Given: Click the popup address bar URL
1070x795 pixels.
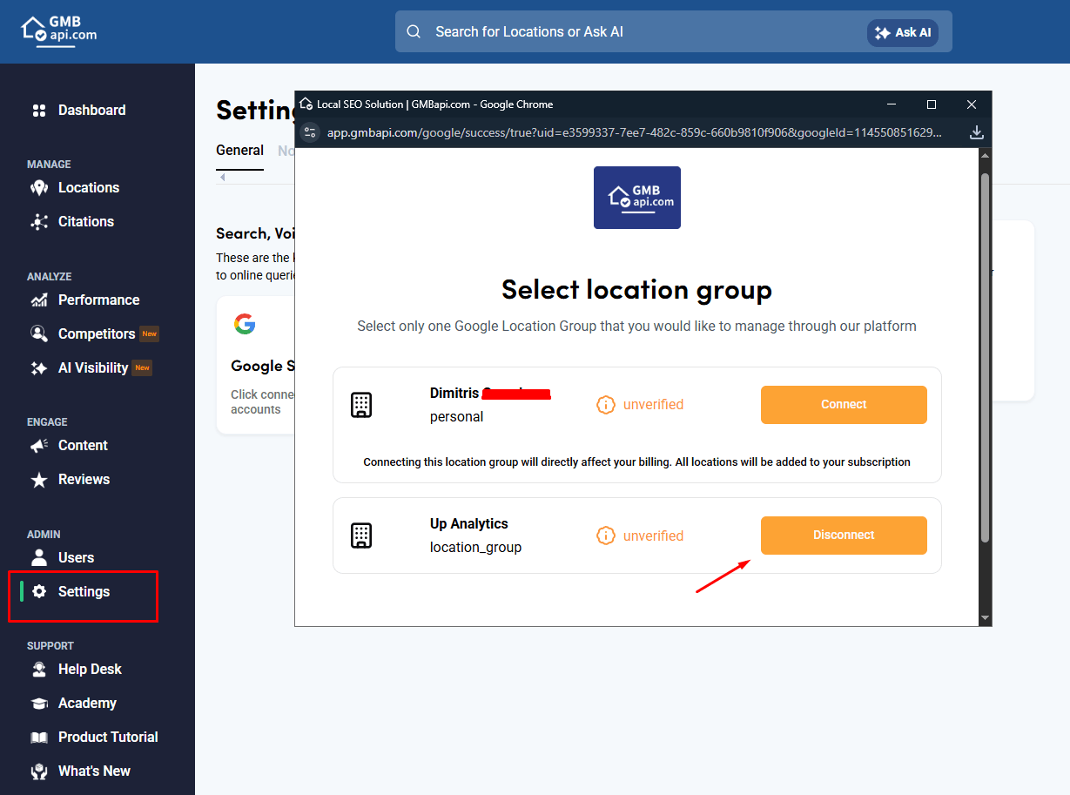Looking at the screenshot, I should (x=635, y=132).
